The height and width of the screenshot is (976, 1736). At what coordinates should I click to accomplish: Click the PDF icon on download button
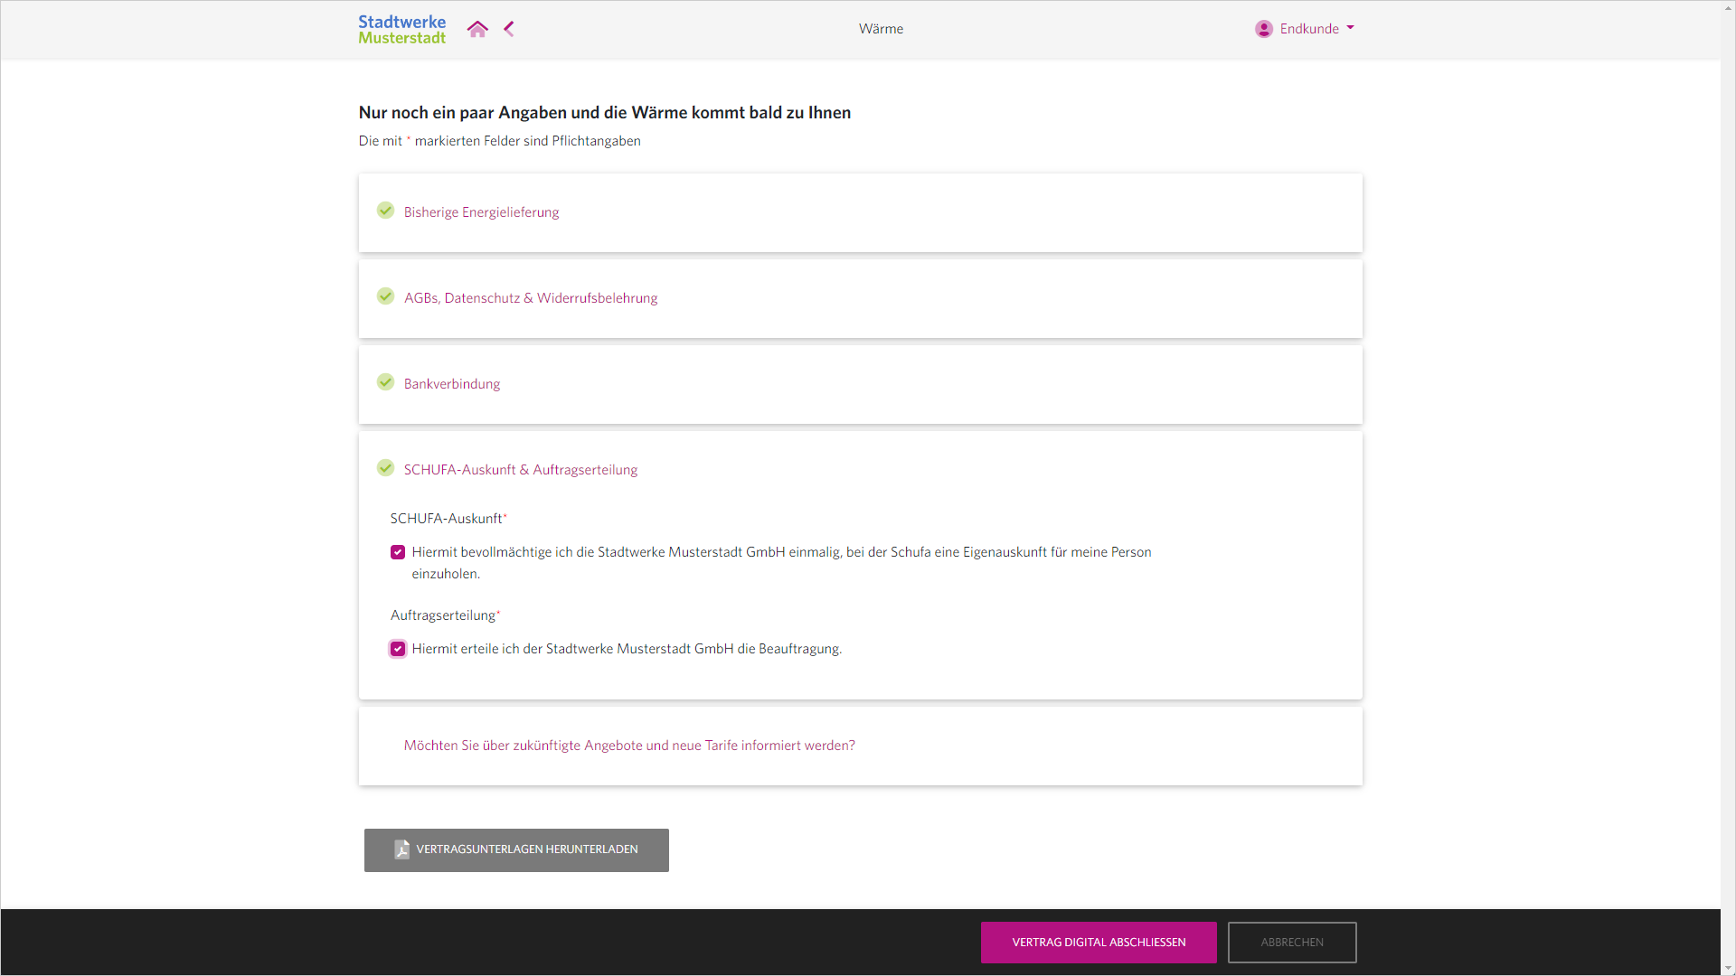pos(402,849)
